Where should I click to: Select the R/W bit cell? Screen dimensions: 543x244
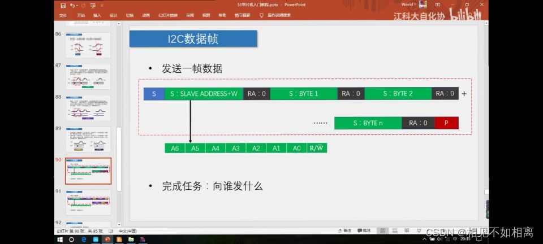pyautogui.click(x=317, y=149)
